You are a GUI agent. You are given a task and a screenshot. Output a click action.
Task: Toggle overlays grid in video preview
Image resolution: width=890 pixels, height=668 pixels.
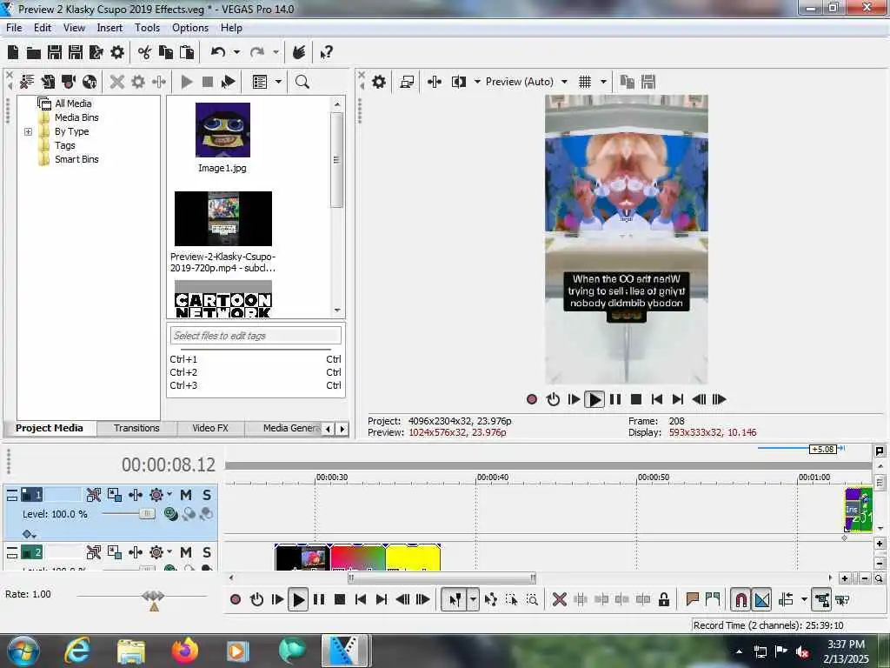pos(585,82)
